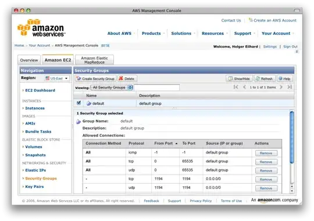Image resolution: width=314 pixels, height=221 pixels.
Task: Expand the About AWS menu
Action: click(121, 34)
